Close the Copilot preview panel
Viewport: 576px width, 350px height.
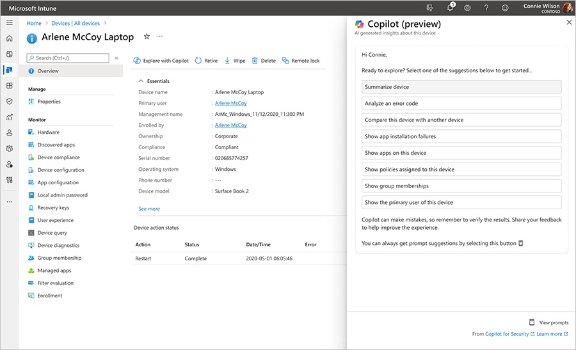[569, 22]
